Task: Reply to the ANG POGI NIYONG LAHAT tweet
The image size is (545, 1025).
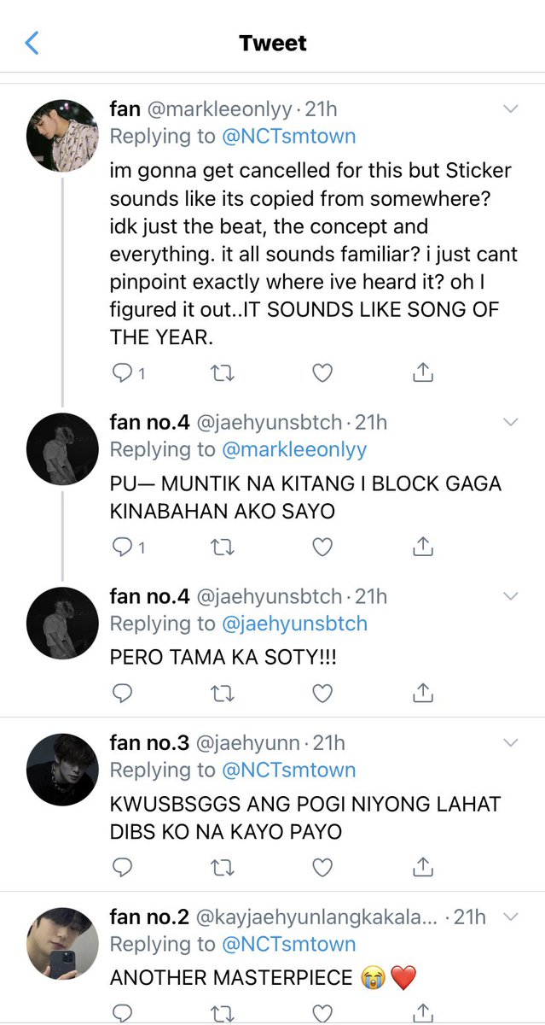Action: (x=123, y=868)
